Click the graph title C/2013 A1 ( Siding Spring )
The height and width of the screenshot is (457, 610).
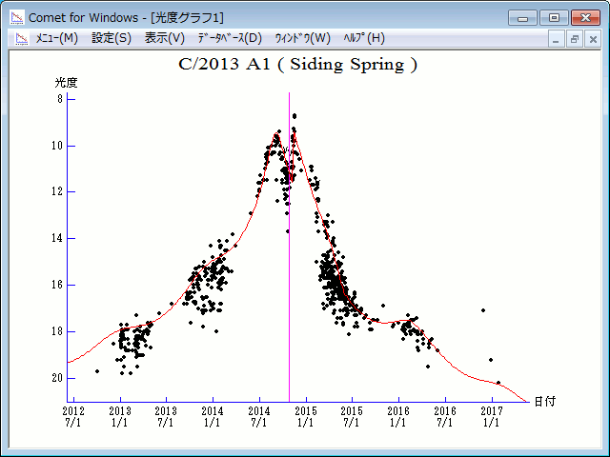click(x=298, y=65)
